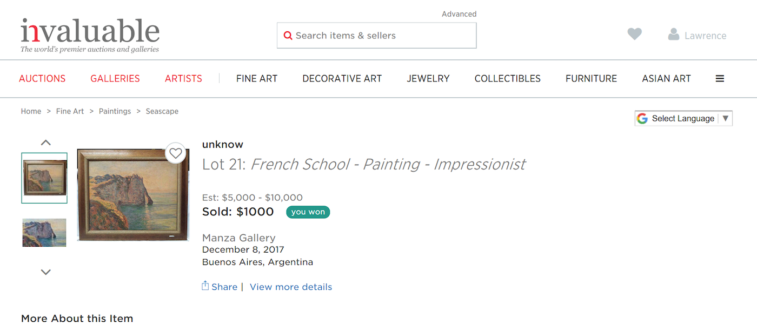The width and height of the screenshot is (757, 332).
Task: Click the Share icon
Action: tap(205, 286)
